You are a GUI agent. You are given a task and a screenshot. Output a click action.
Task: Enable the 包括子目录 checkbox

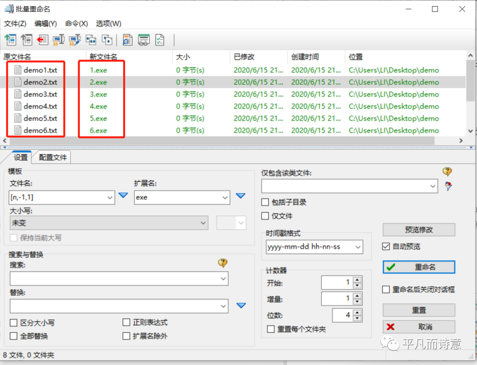coord(265,202)
